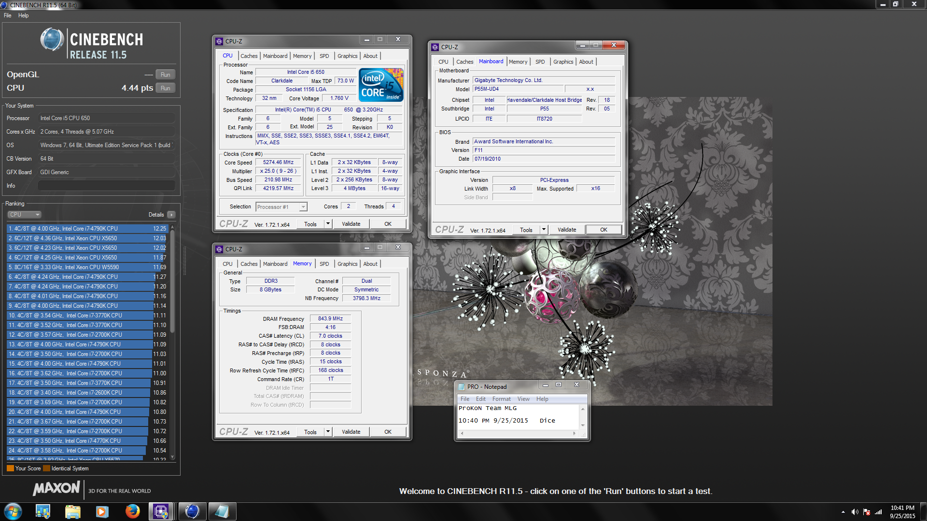Open Tools dropdown arrow in top CPU-Z window
927x521 pixels.
(x=328, y=224)
